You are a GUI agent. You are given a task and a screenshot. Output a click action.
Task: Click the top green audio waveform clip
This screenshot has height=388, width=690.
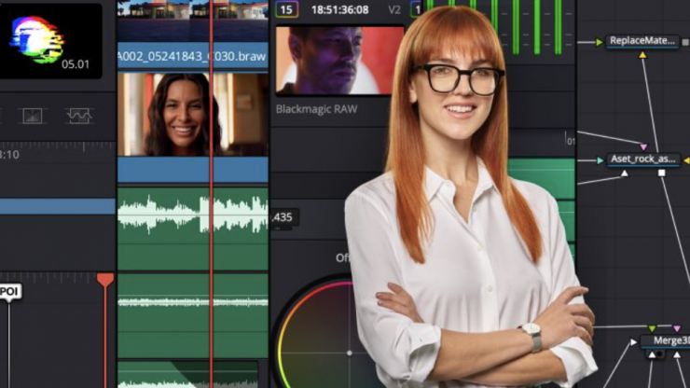192,215
